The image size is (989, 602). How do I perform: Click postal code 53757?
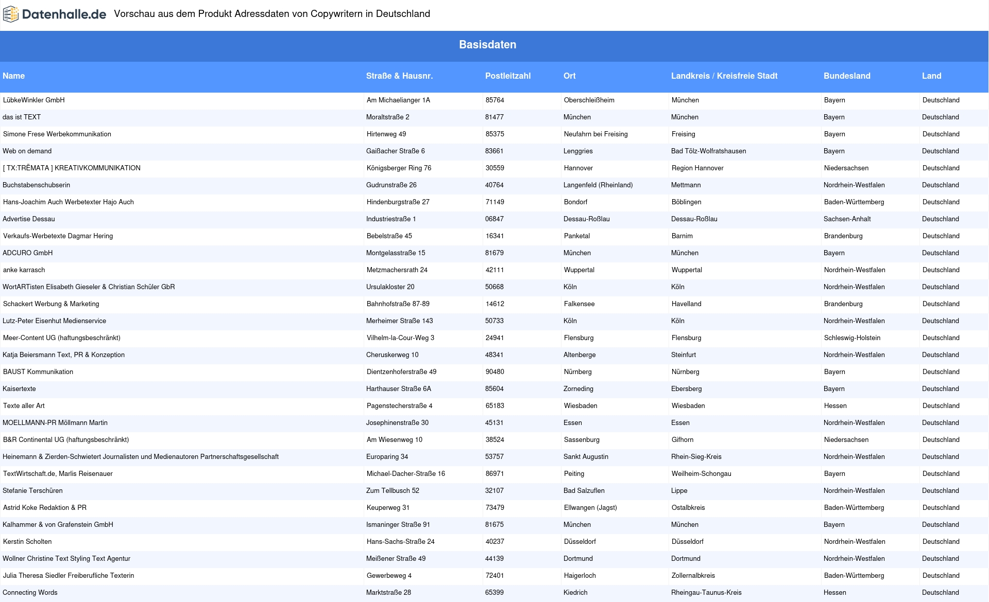494,457
